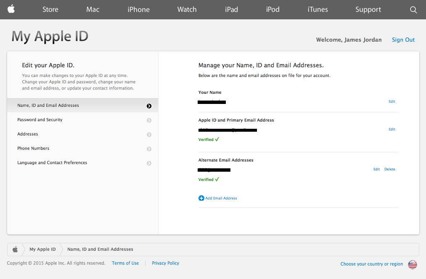This screenshot has width=426, height=279.
Task: Sign Out of the account
Action: point(403,40)
